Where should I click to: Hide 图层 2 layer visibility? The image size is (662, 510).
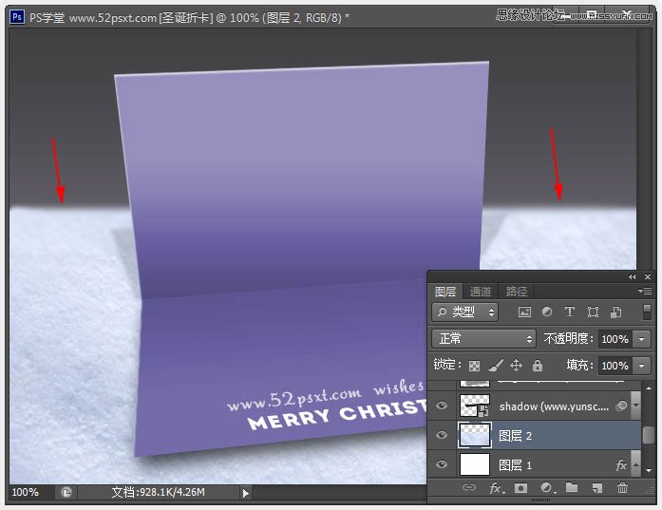pos(442,435)
